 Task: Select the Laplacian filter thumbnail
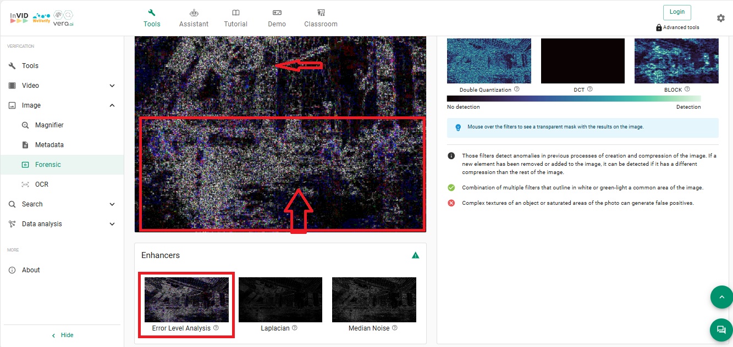[x=280, y=299]
